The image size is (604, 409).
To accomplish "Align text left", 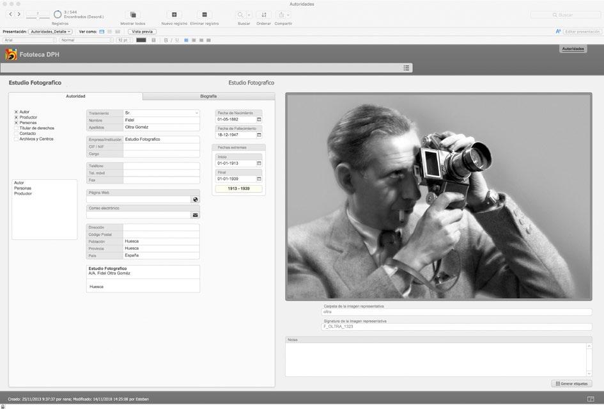I will point(187,40).
